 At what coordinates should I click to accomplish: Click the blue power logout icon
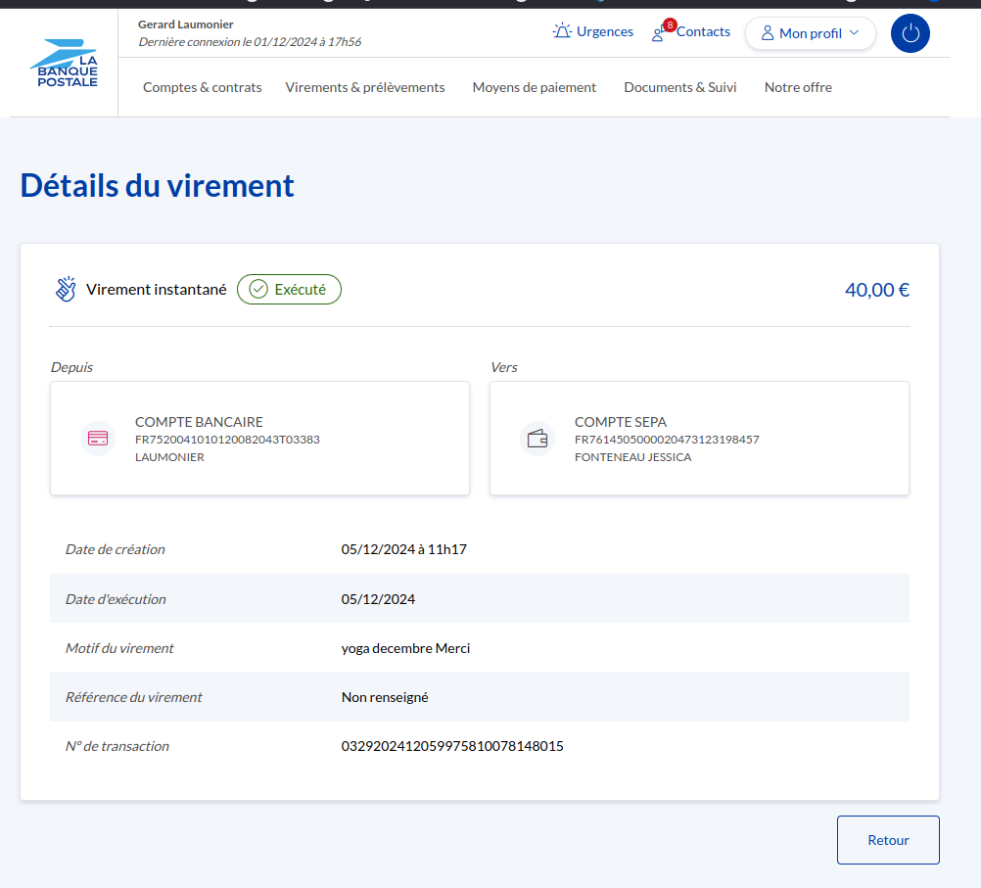tap(910, 33)
